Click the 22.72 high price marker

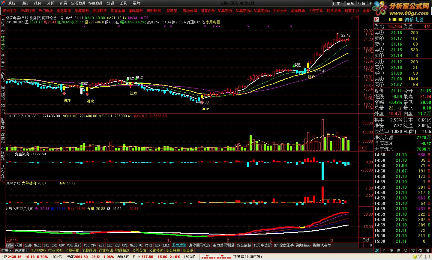pyautogui.click(x=346, y=35)
